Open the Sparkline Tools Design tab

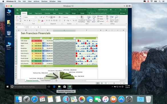pos(82,13)
